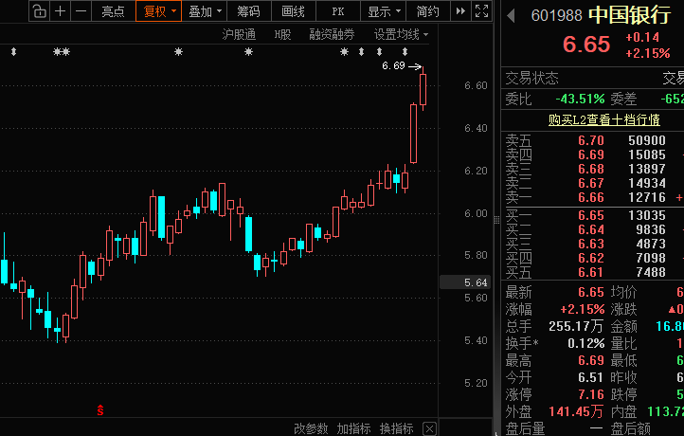
Task: Click the 卖五 price 6.70
Action: tap(590, 140)
